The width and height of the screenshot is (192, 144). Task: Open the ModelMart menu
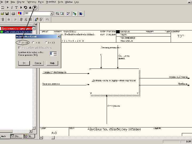[51, 2]
